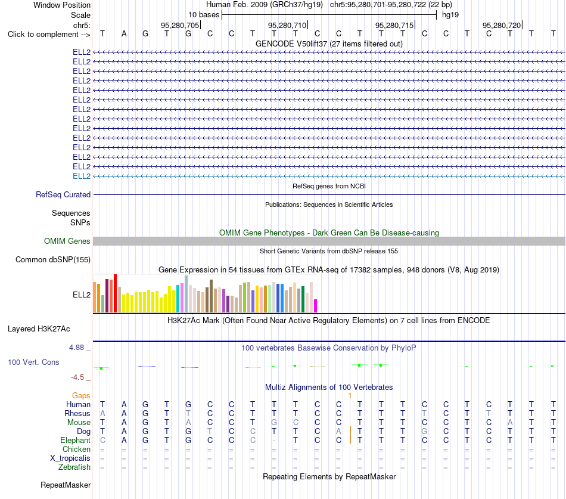Click the Layered H3K27Ac track label
The width and height of the screenshot is (566, 499).
[39, 329]
